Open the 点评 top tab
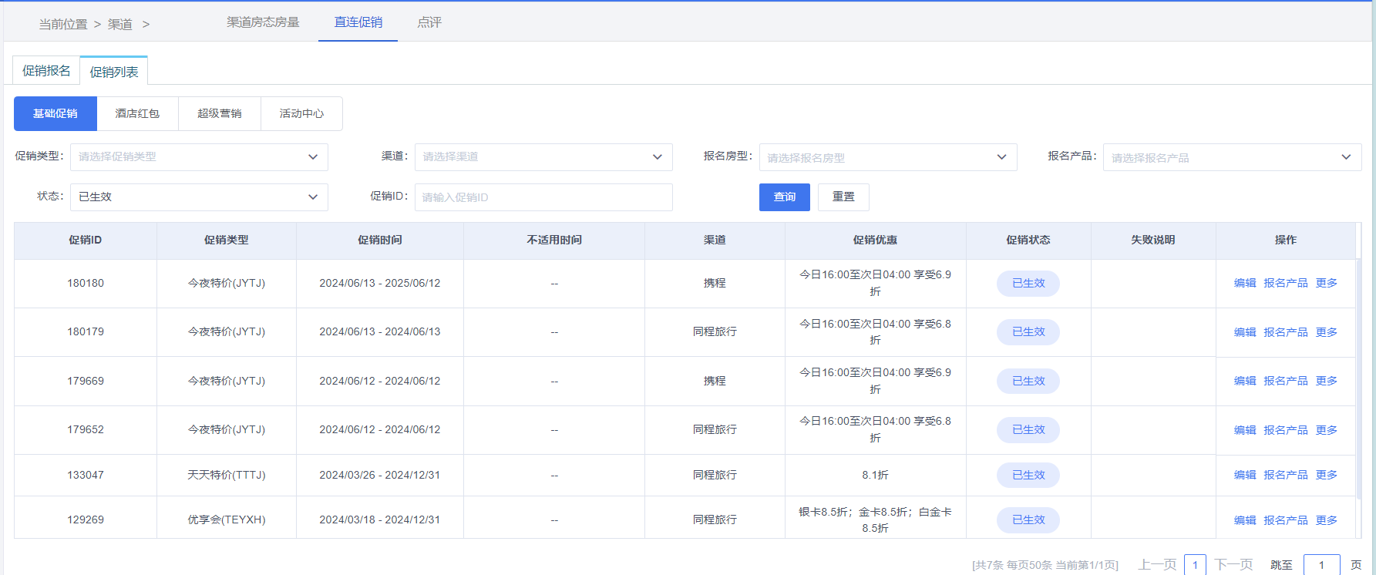This screenshot has height=575, width=1376. tap(429, 22)
